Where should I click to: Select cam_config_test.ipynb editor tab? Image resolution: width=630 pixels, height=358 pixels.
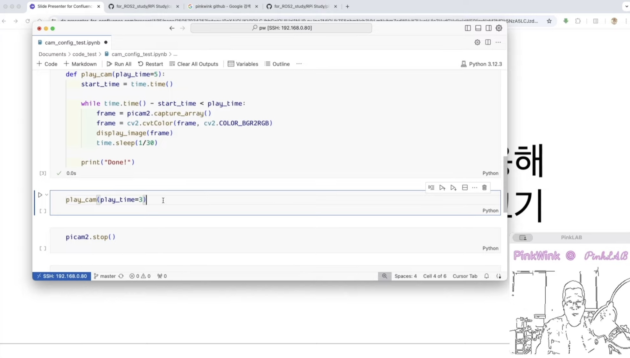[x=72, y=42]
